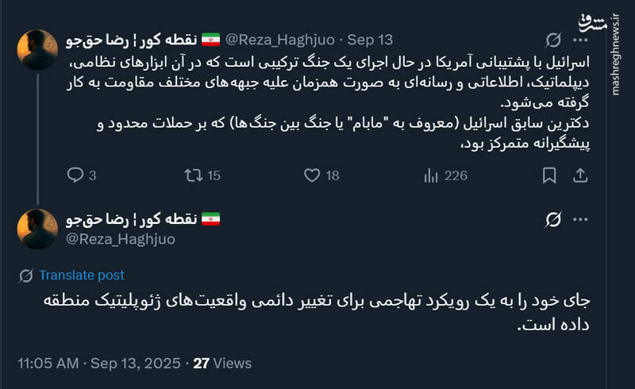Screen dimensions: 635x389
Task: Click Grok icon on first tweet
Action: pos(553,39)
